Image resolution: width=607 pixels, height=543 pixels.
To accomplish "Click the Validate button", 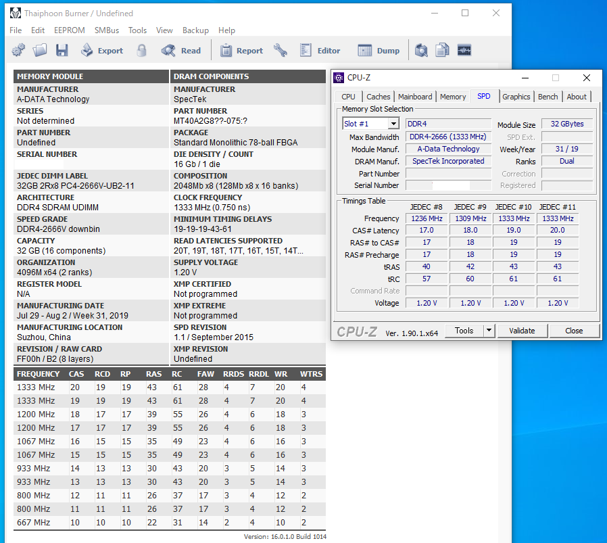I will click(x=522, y=331).
